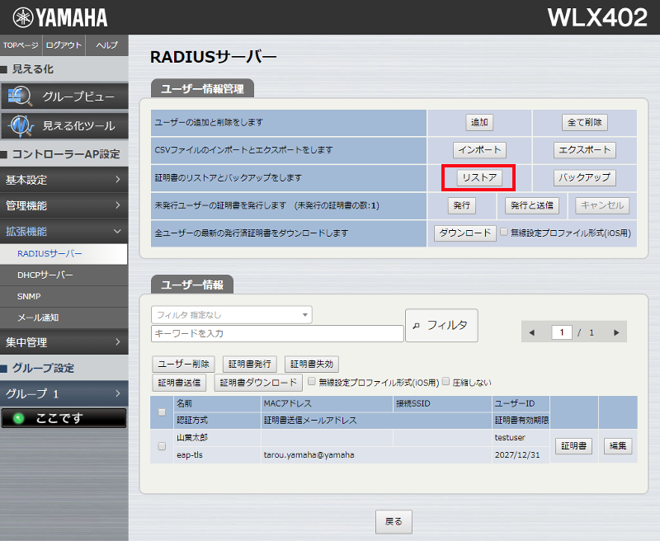Viewport: 660px width, 541px height.
Task: Select the 山葉太郎 user row checkbox
Action: [x=162, y=446]
